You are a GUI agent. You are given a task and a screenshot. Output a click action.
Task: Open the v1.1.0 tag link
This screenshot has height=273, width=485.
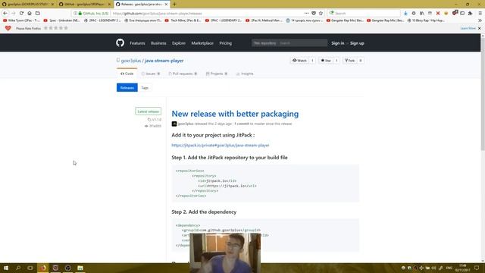pyautogui.click(x=155, y=120)
